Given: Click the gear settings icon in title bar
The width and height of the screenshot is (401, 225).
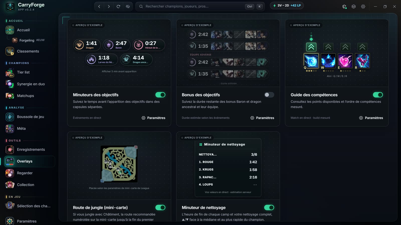Looking at the screenshot, I should 363,6.
